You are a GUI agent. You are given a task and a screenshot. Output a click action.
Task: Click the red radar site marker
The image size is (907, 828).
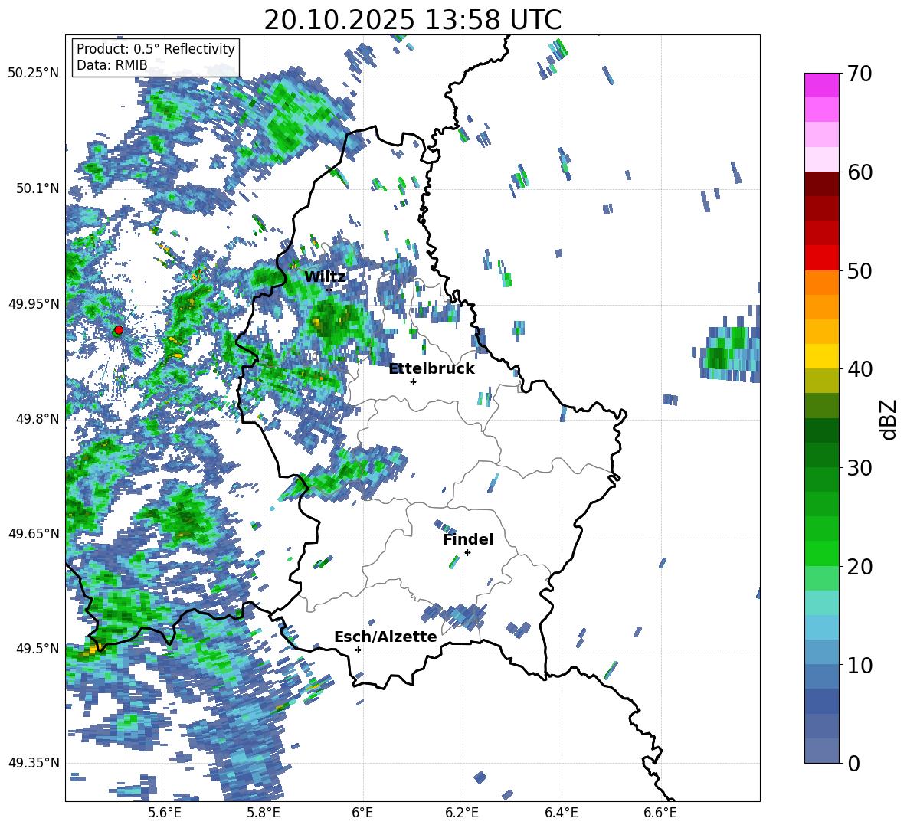(119, 330)
